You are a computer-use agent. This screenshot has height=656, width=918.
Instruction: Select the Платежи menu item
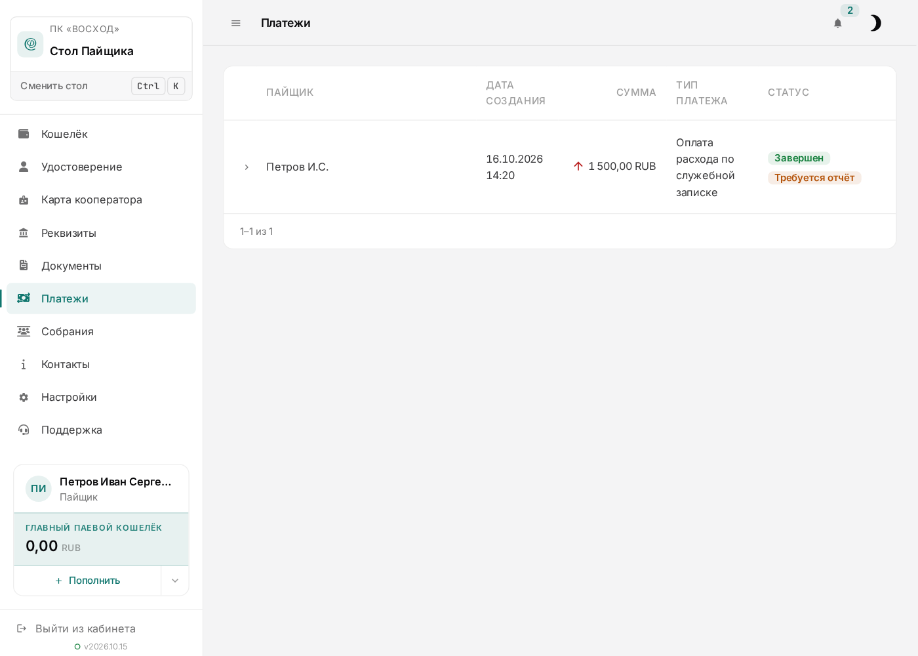102,298
